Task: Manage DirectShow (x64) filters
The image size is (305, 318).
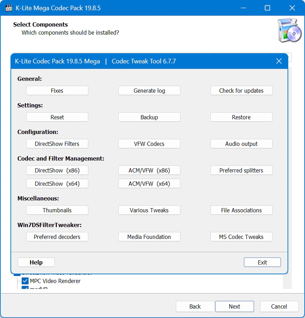Action: coord(57,184)
